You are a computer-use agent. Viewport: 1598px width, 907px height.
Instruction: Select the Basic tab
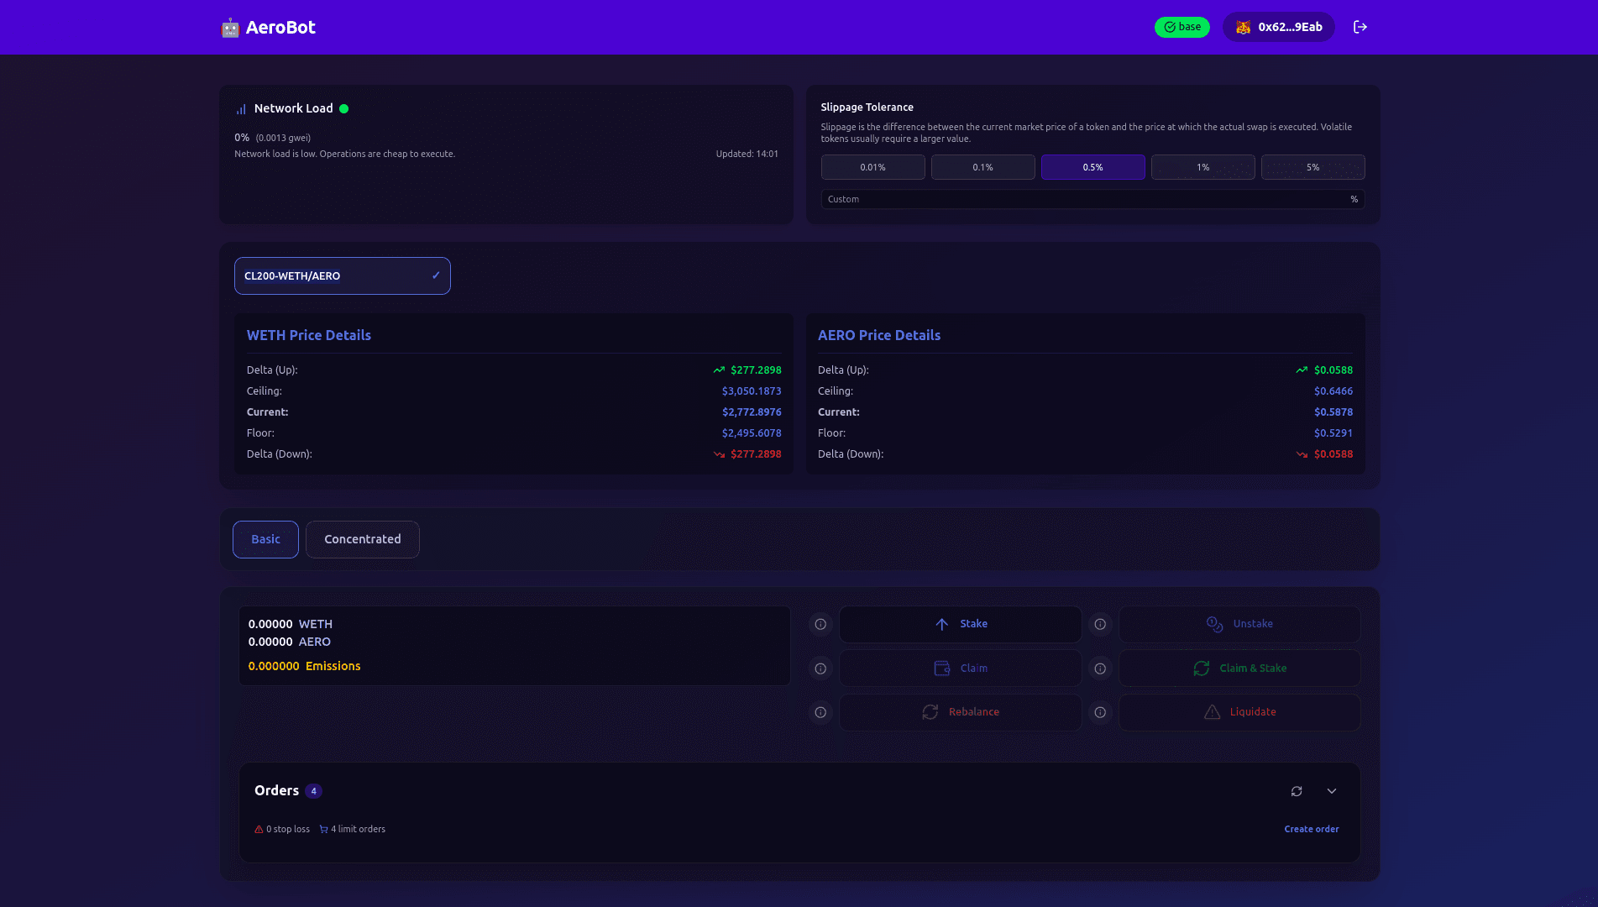265,539
